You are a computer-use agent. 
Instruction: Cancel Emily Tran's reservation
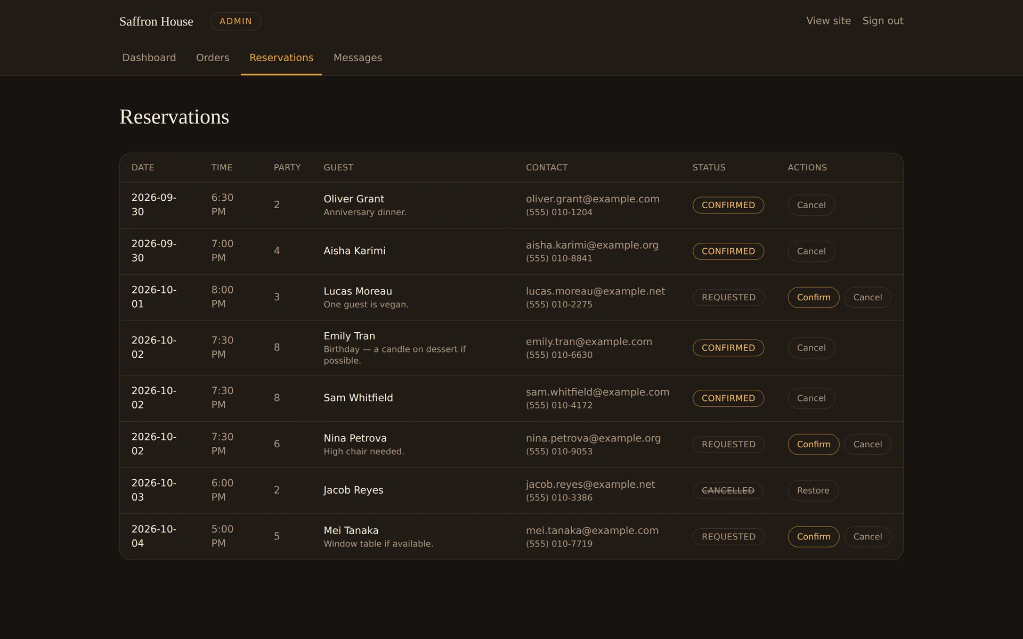[x=811, y=348]
